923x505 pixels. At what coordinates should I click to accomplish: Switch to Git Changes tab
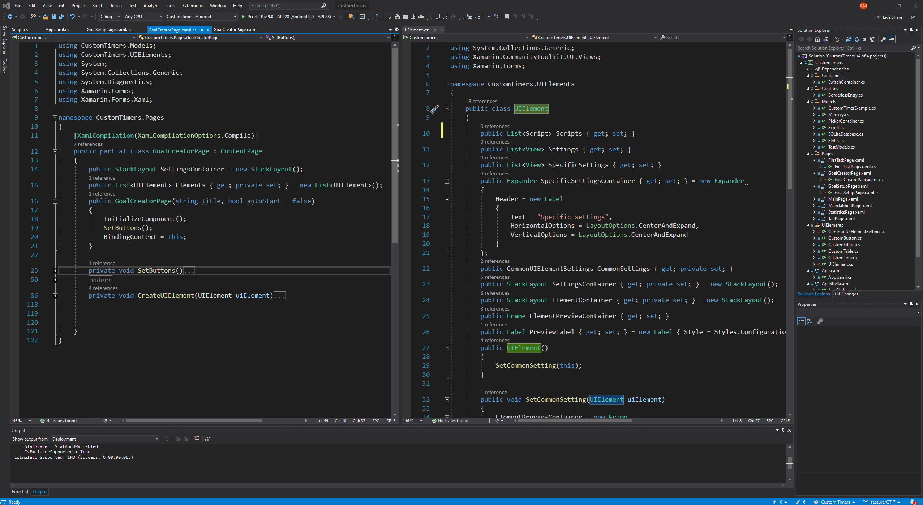tap(846, 294)
